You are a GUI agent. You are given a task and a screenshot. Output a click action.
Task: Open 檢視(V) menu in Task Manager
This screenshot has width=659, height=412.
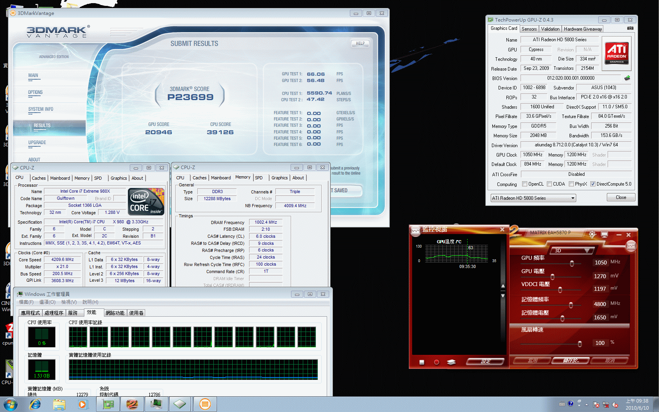69,302
